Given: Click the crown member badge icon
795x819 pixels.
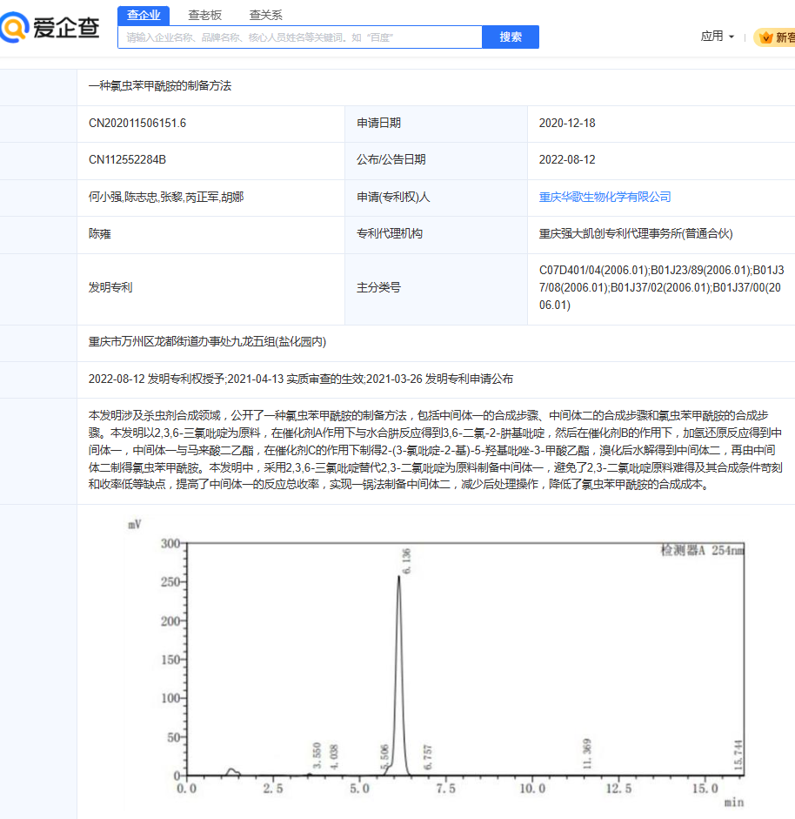Looking at the screenshot, I should coord(765,37).
